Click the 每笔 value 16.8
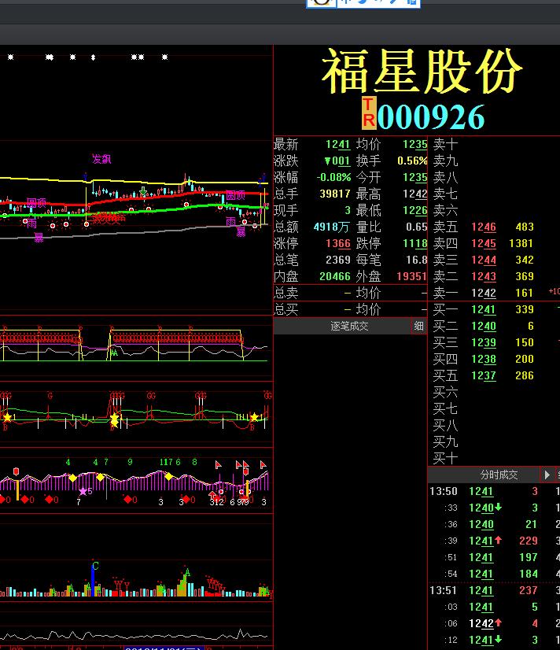Image resolution: width=560 pixels, height=650 pixels. (x=417, y=260)
